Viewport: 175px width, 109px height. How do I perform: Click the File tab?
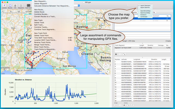[154, 12]
